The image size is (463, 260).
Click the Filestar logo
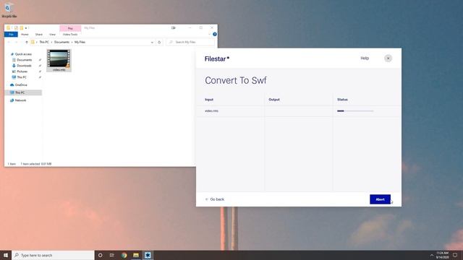click(x=217, y=58)
